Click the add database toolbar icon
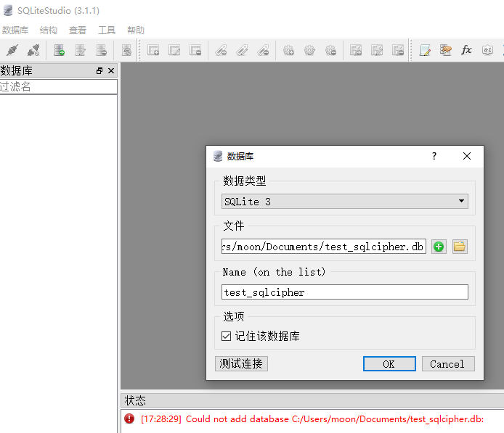 (59, 50)
